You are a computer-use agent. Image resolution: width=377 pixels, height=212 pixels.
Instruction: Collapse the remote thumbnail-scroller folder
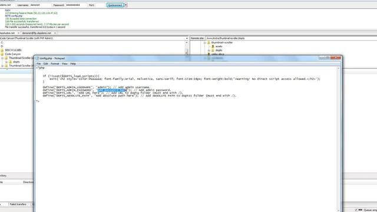pos(205,42)
